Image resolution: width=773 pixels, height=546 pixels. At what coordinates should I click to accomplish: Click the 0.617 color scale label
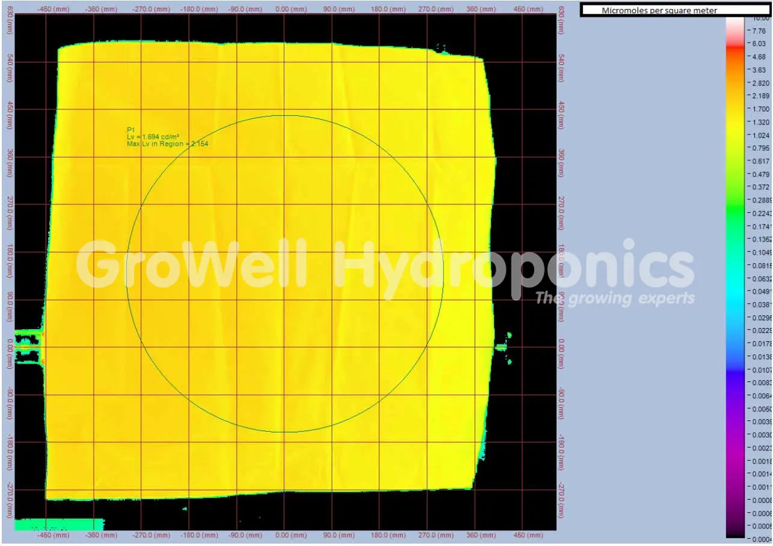[x=760, y=161]
